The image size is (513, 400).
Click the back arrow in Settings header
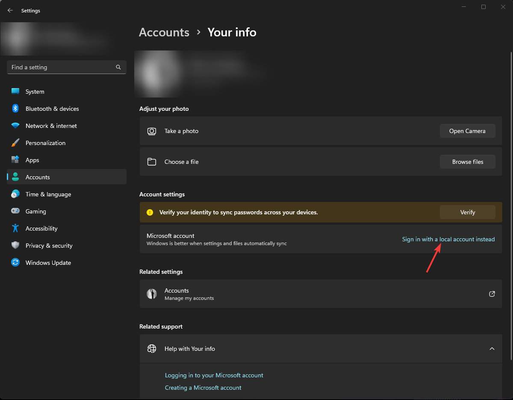pos(10,11)
